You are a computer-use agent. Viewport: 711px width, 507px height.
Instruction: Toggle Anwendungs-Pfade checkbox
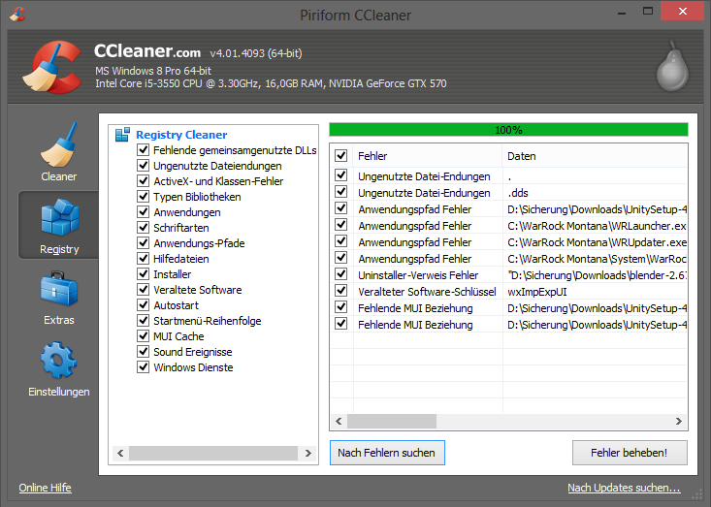coord(143,243)
